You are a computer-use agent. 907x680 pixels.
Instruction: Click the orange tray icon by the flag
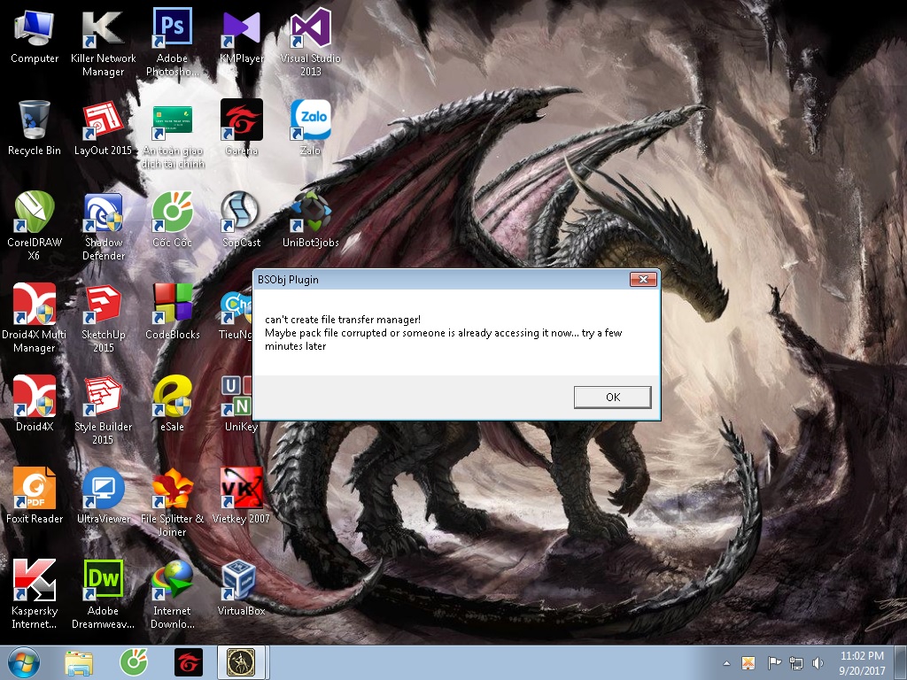pyautogui.click(x=748, y=663)
